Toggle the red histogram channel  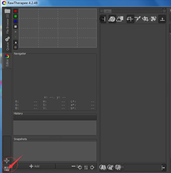point(16,11)
